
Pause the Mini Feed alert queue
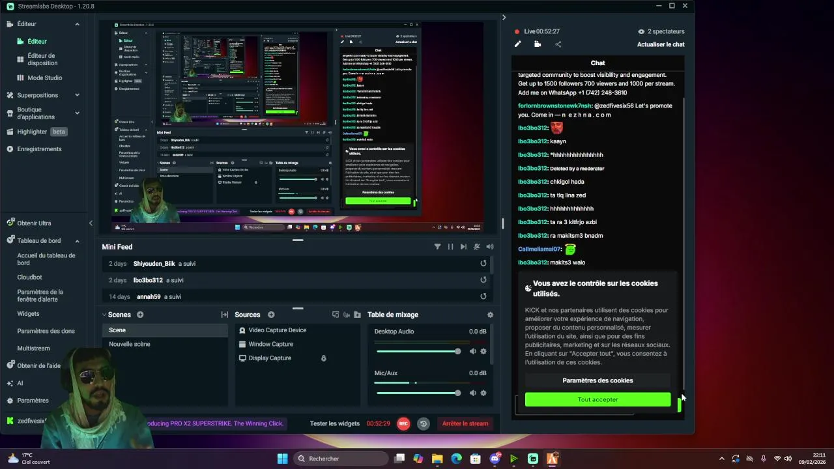[x=450, y=247]
